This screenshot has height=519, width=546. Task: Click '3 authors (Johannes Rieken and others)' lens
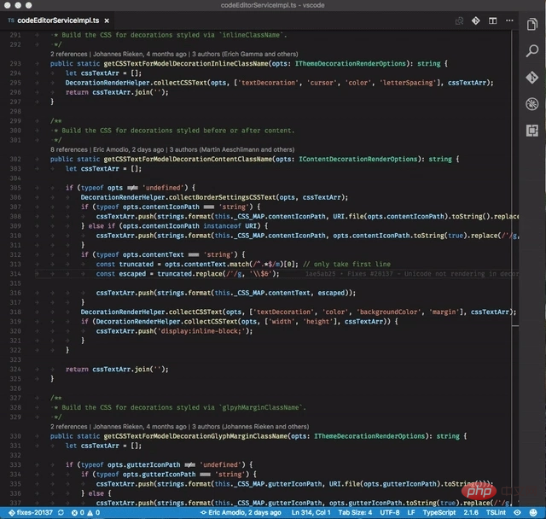point(250,426)
